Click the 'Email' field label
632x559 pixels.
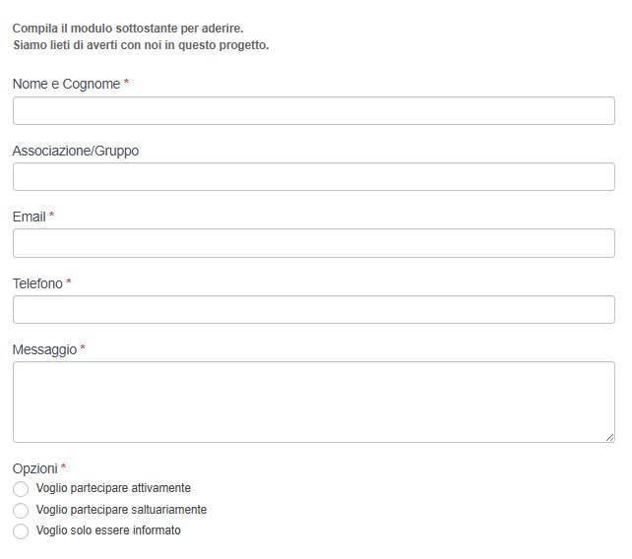29,217
